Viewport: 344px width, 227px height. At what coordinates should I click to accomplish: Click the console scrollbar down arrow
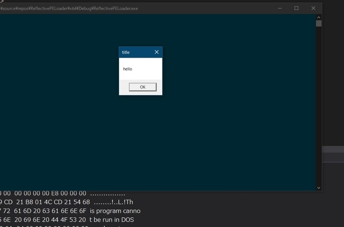pos(319,188)
